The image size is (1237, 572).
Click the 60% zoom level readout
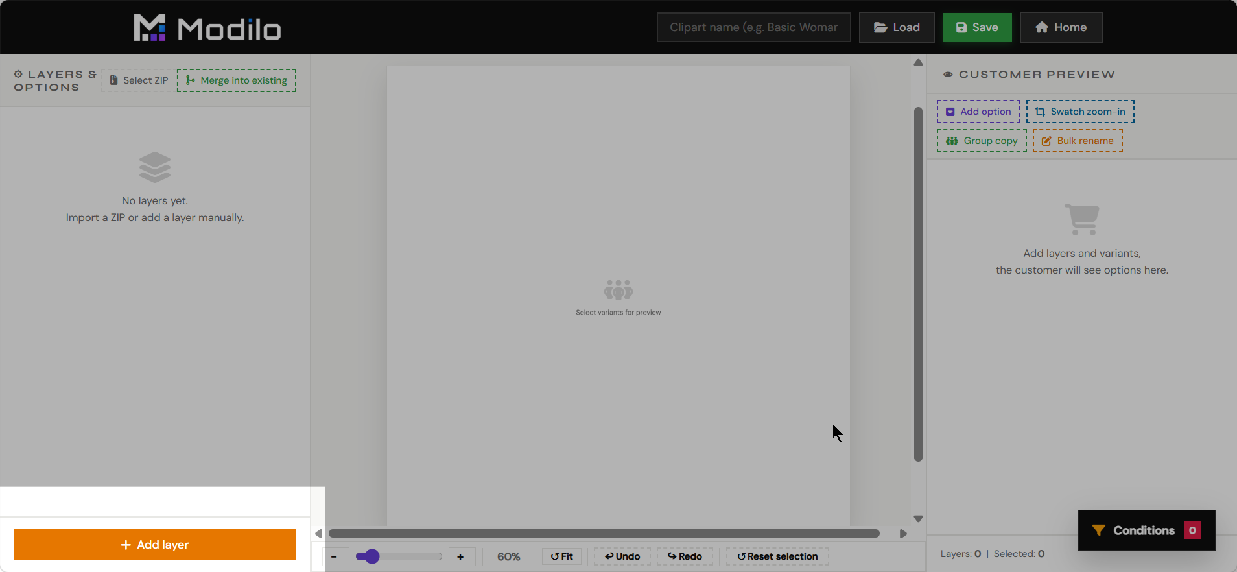click(x=509, y=556)
